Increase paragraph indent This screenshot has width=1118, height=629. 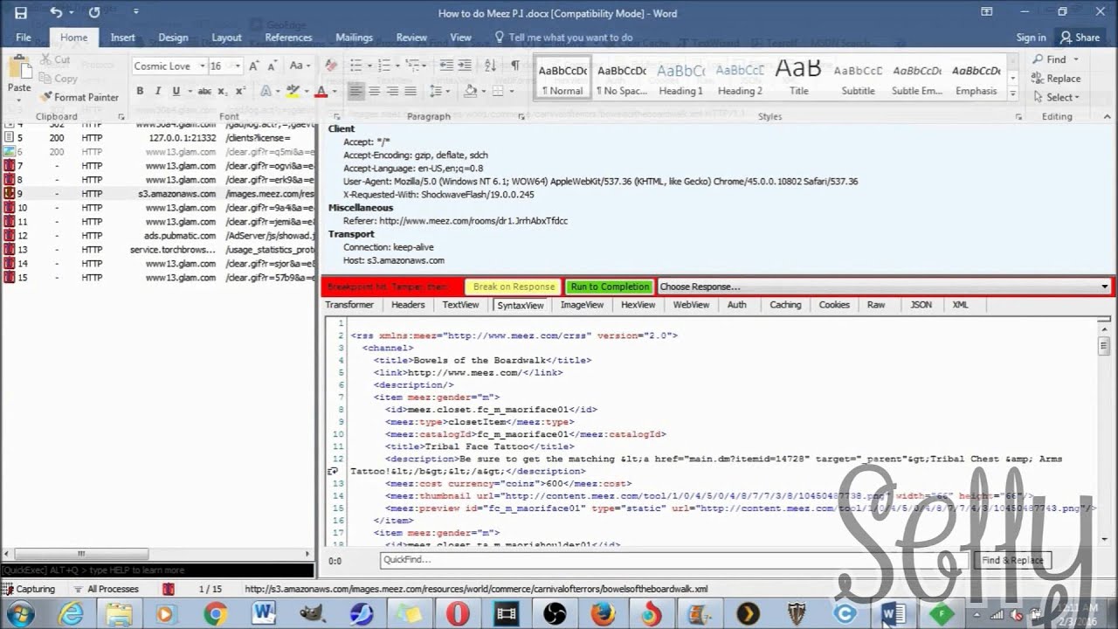(x=466, y=66)
